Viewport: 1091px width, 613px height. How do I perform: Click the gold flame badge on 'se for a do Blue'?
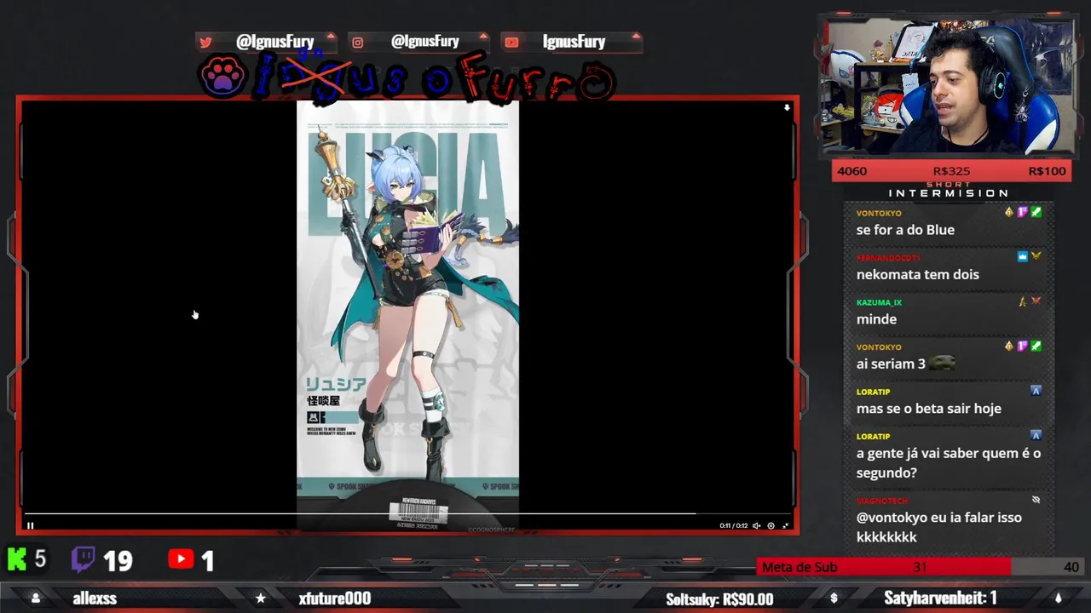coord(1009,212)
